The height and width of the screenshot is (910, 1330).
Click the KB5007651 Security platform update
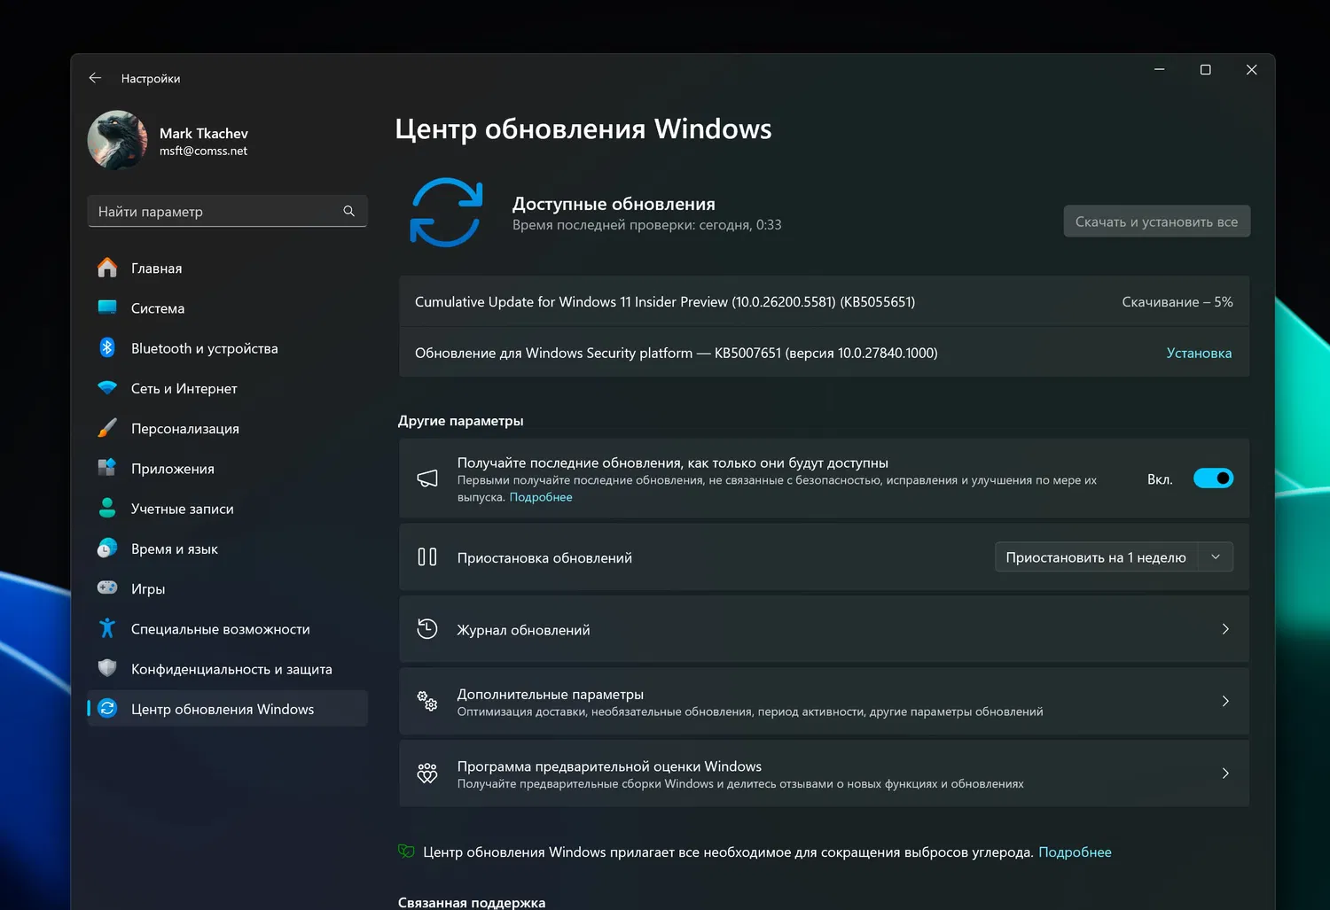click(824, 353)
